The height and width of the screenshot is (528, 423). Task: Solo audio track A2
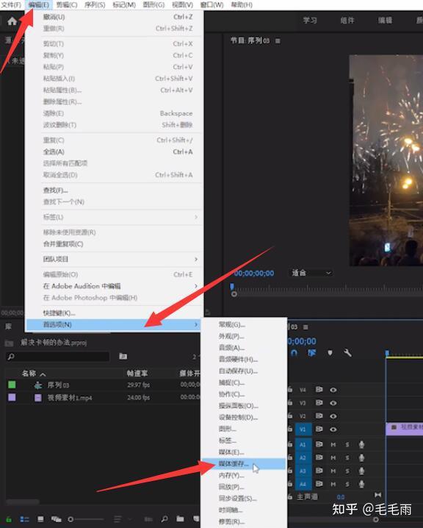[x=347, y=457]
